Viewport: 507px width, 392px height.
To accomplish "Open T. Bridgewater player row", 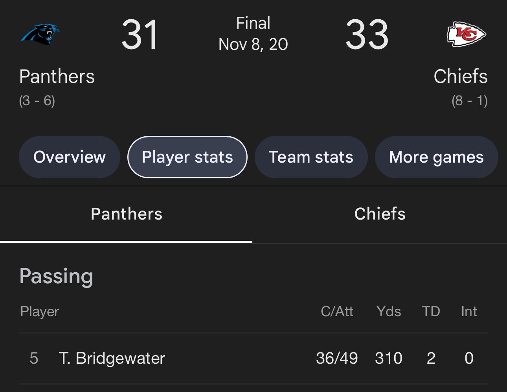I will [112, 358].
